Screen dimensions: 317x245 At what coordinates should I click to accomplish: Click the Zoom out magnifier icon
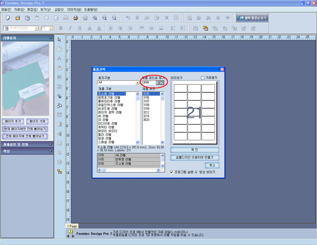pos(114,18)
